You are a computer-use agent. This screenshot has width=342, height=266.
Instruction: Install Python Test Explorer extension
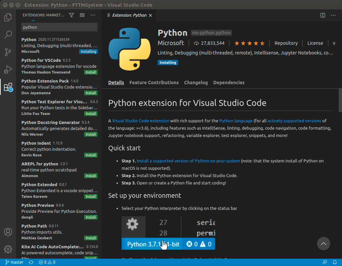click(x=91, y=114)
